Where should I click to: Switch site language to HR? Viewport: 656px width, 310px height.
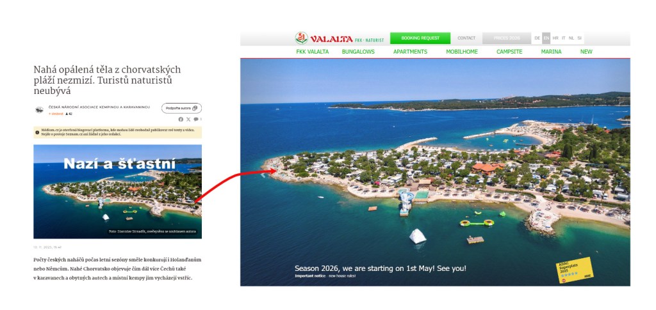555,38
